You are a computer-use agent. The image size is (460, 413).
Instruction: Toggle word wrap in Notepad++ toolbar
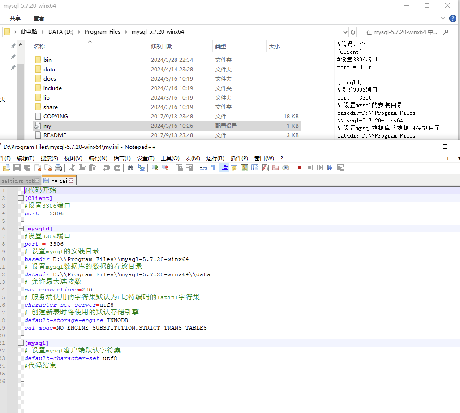pos(203,168)
